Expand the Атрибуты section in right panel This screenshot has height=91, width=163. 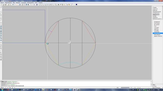point(158,17)
